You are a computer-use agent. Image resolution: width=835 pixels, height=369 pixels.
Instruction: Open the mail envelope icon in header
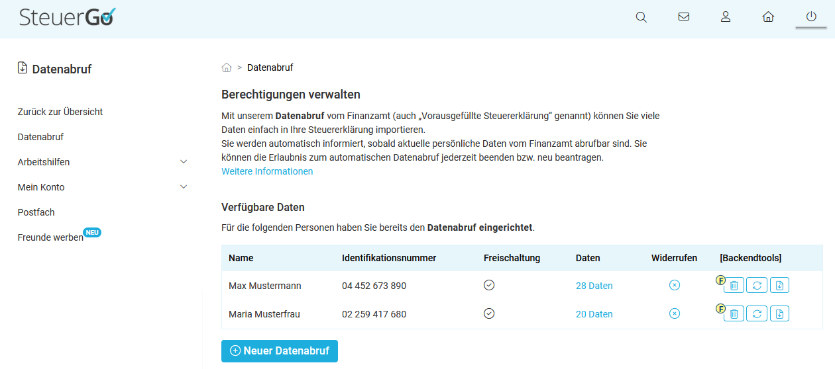[684, 17]
